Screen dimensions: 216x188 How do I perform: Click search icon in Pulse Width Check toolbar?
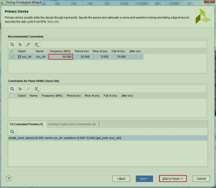[12, 89]
